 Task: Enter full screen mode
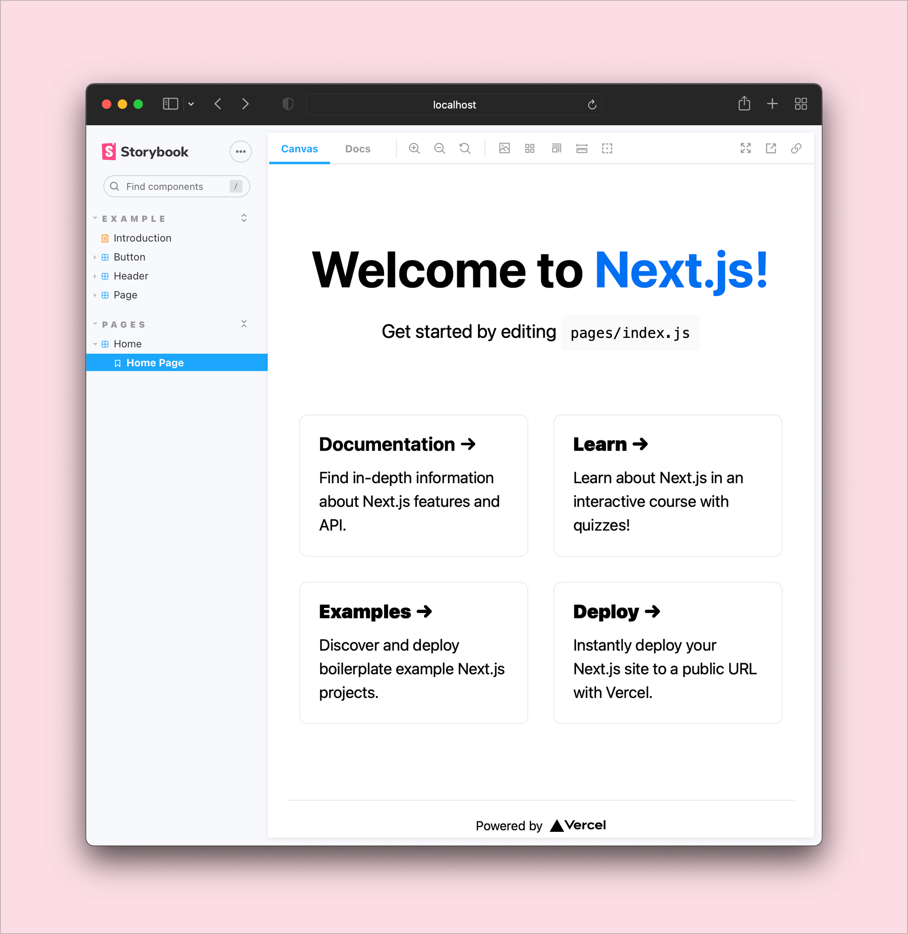[745, 148]
